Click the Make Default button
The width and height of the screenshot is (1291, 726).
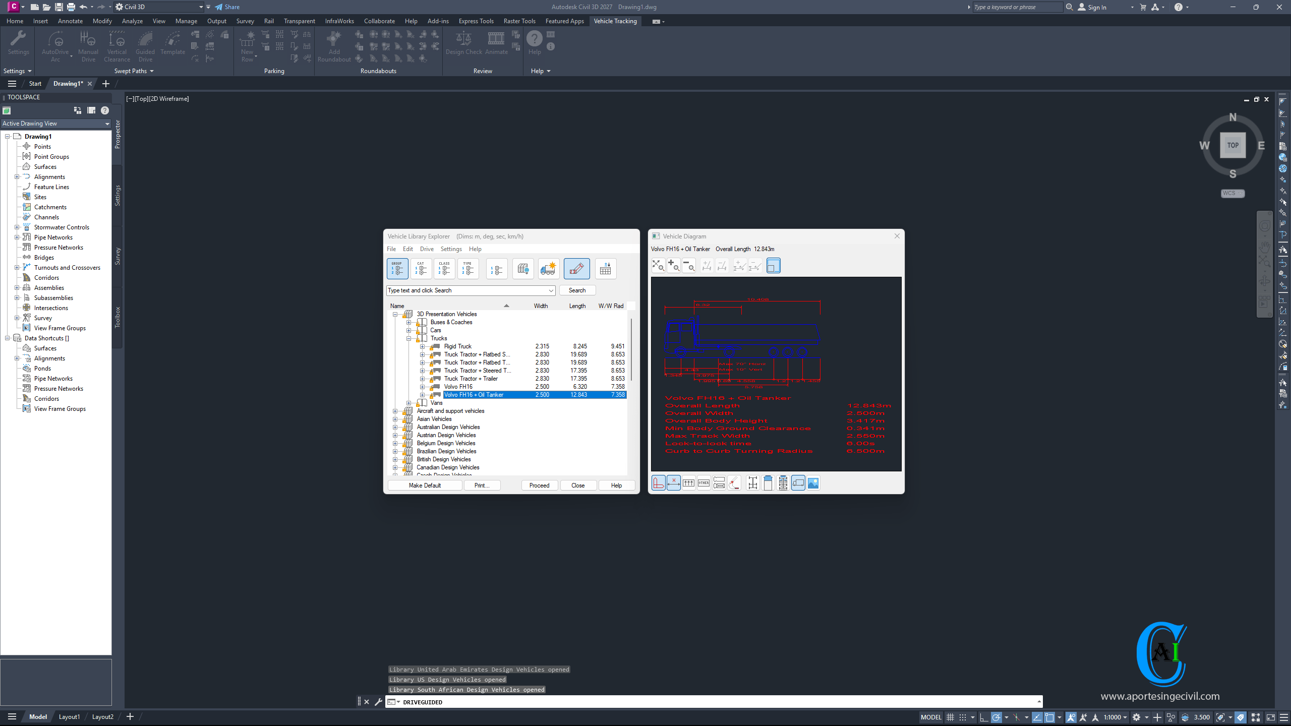(x=425, y=486)
